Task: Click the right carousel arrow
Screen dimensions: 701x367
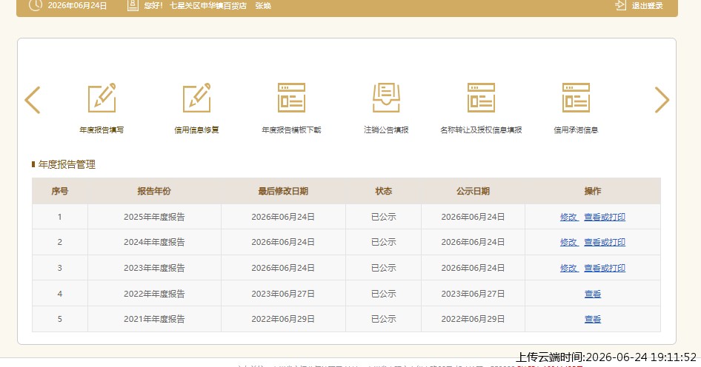Action: (662, 100)
